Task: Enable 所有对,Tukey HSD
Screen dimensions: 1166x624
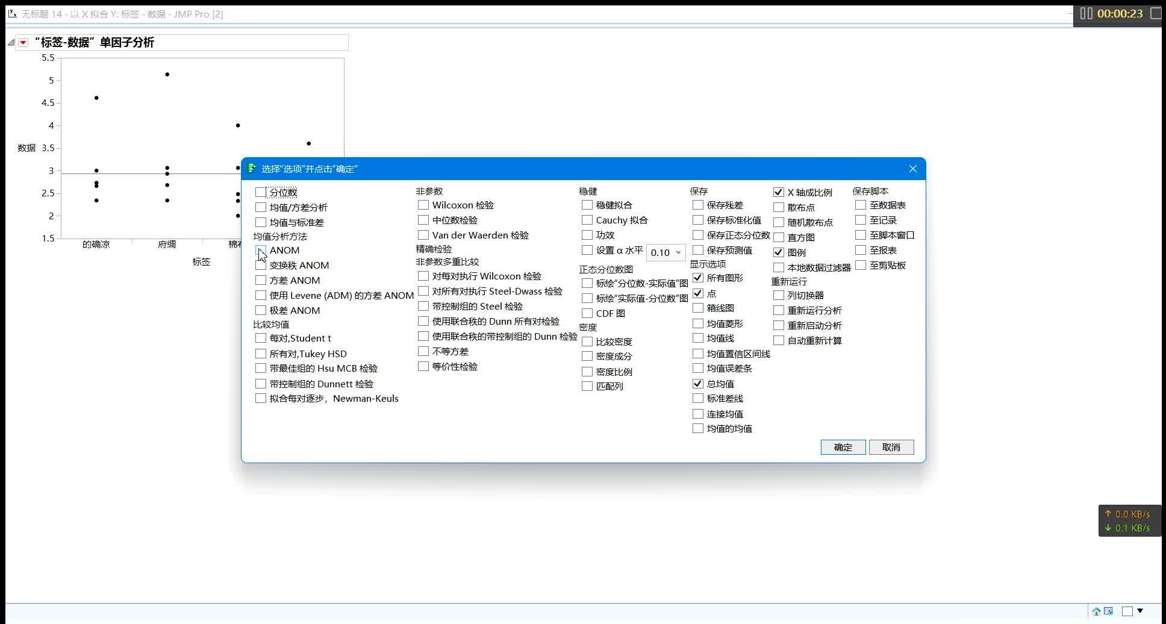Action: [x=261, y=354]
